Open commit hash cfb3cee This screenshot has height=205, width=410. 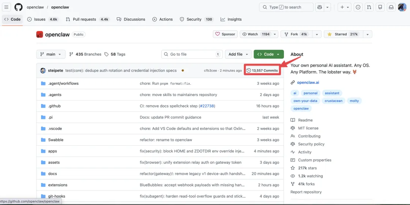coord(210,71)
